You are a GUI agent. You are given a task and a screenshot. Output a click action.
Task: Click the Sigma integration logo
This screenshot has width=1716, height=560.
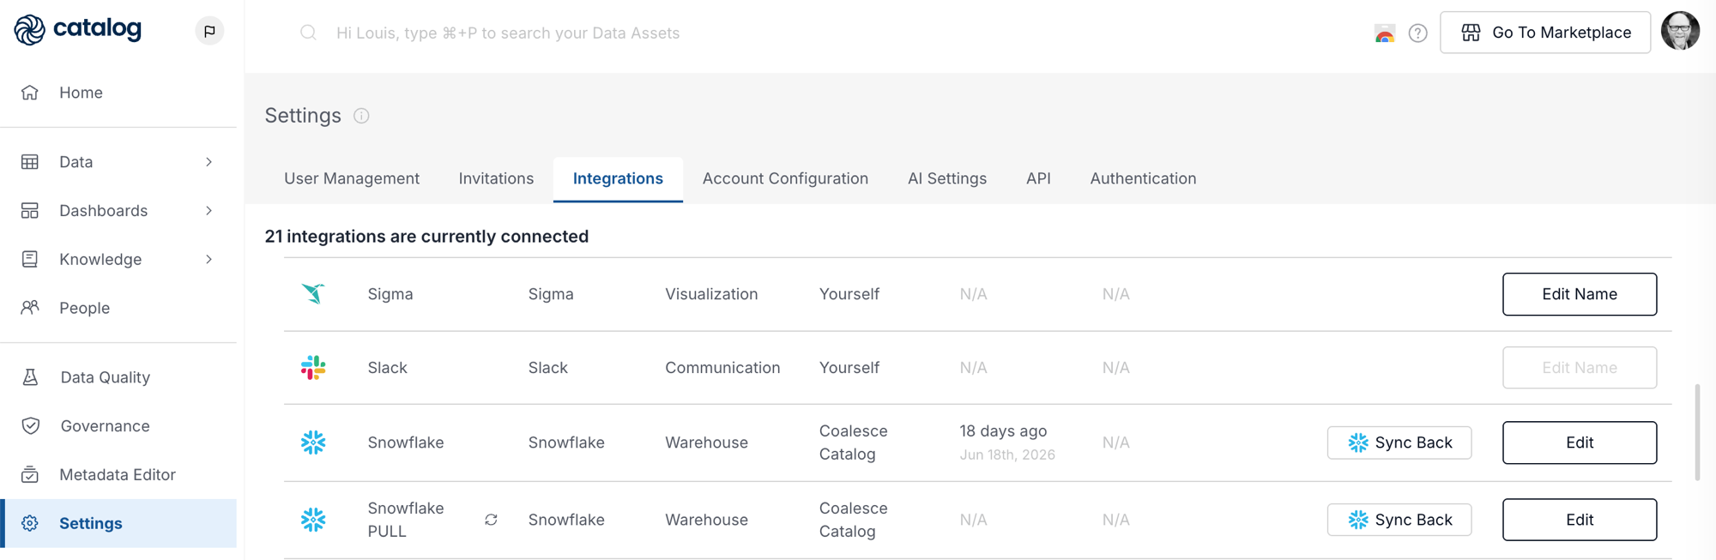313,293
